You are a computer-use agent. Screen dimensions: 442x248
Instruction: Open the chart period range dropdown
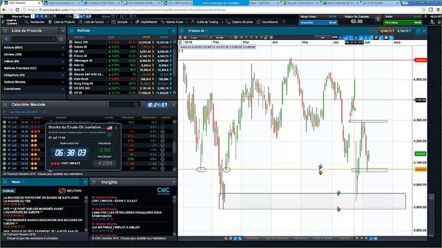click(x=223, y=37)
